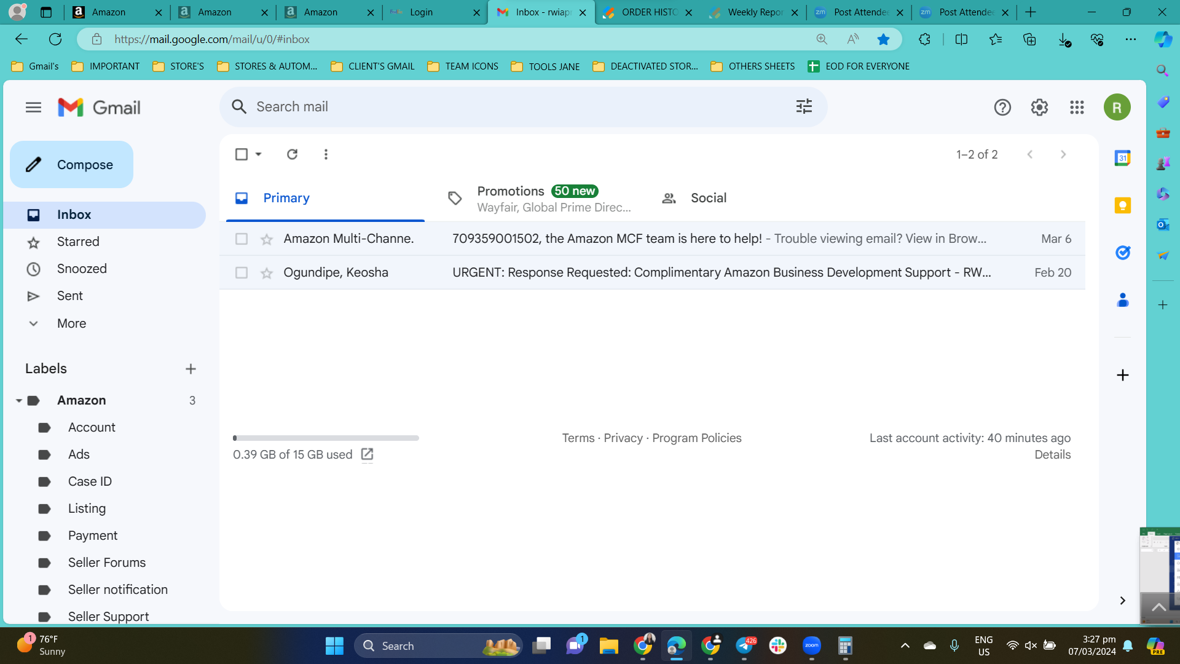
Task: Open Google Tasks side panel
Action: (1122, 253)
